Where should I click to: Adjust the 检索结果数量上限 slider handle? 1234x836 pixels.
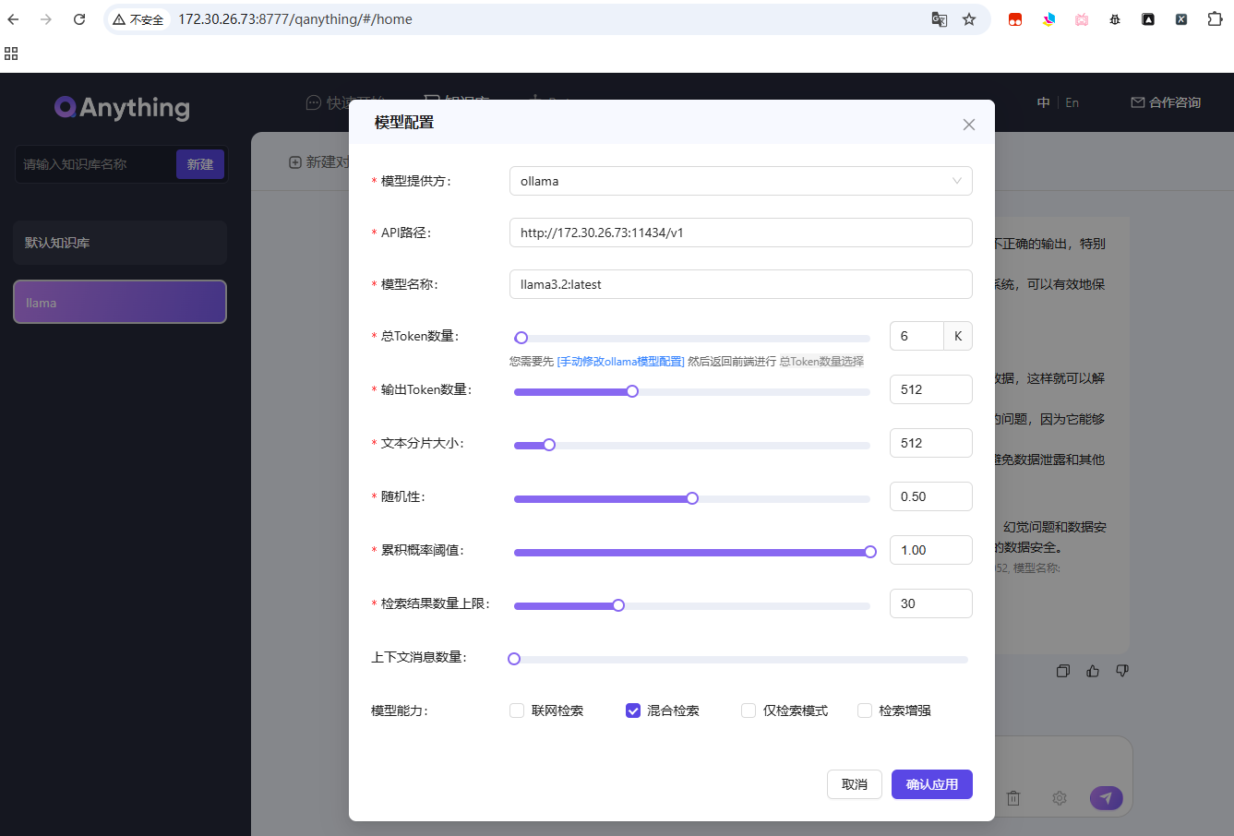point(618,605)
